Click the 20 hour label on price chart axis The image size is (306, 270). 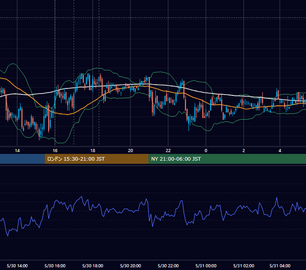pyautogui.click(x=130, y=151)
